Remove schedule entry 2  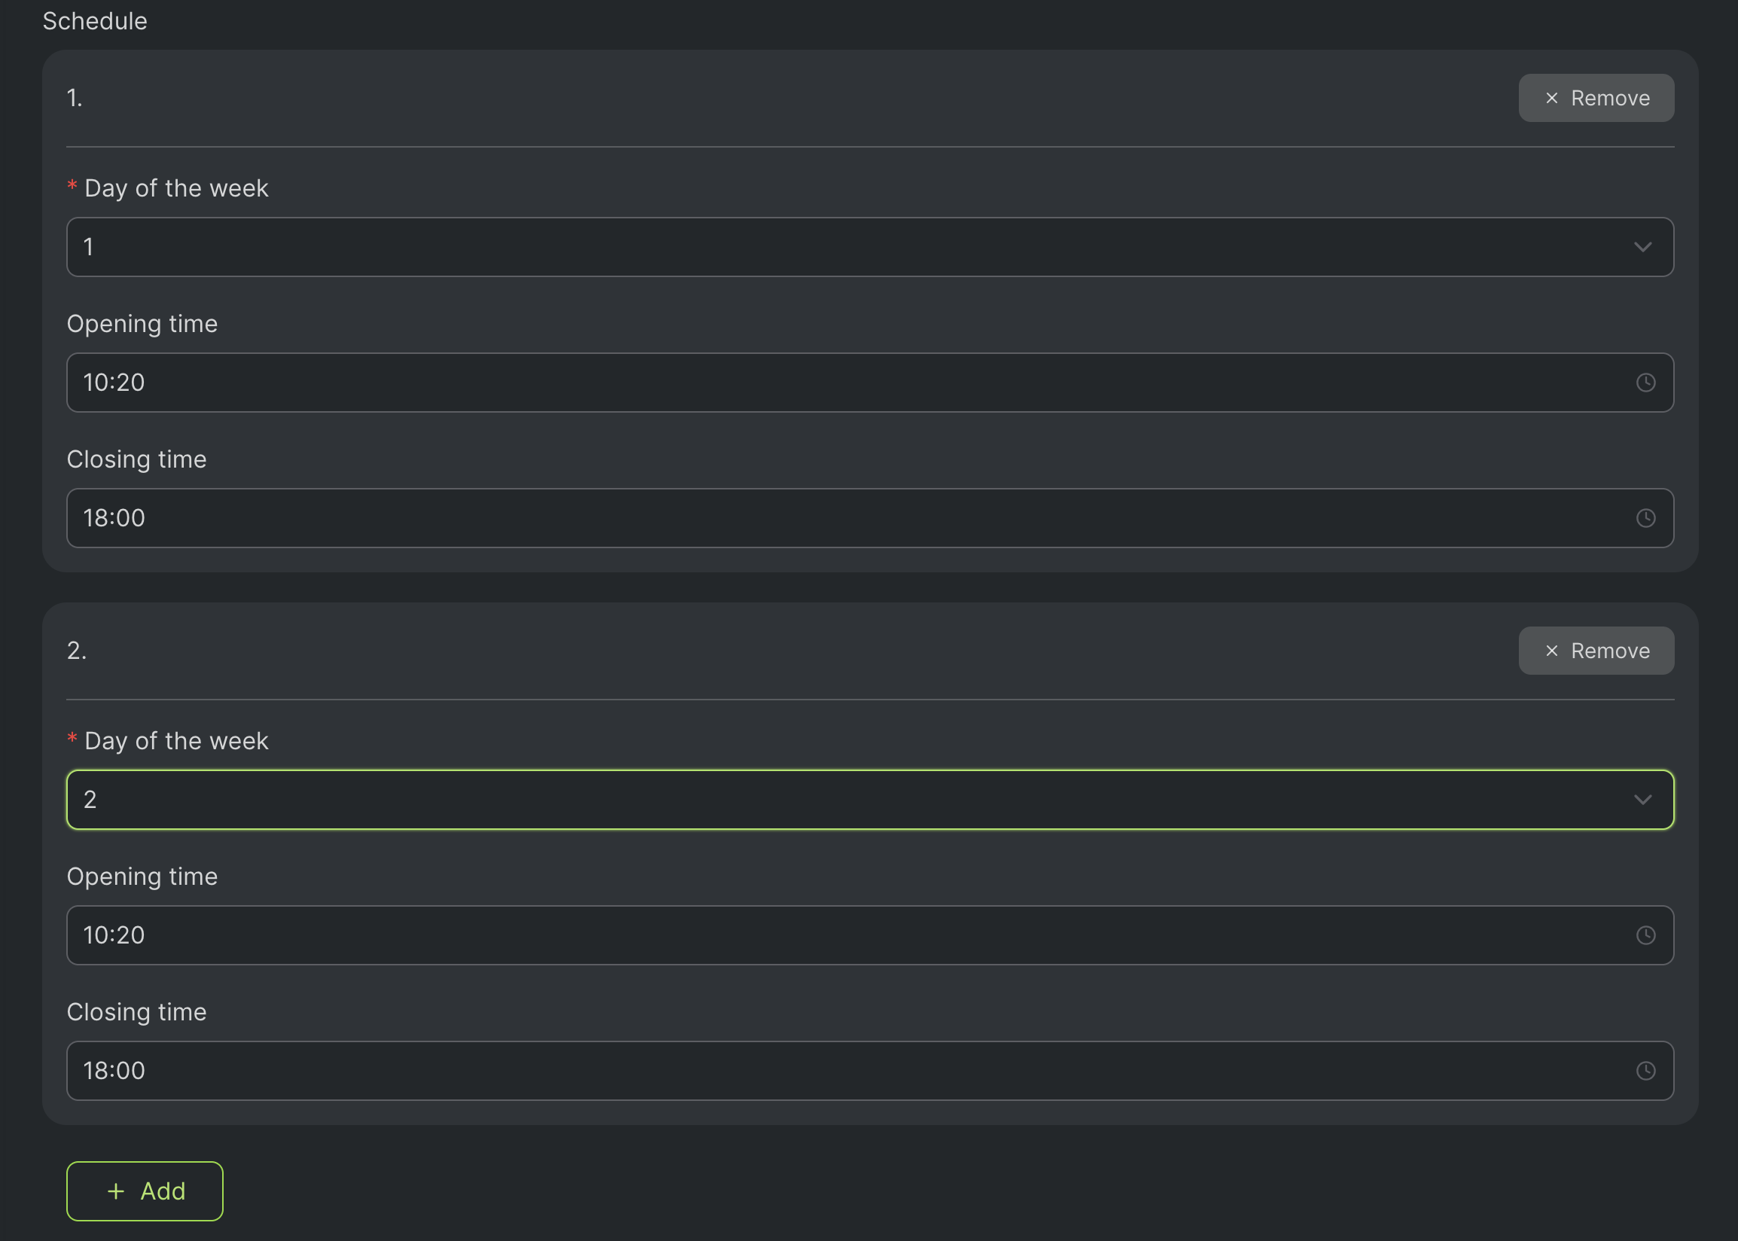coord(1596,651)
